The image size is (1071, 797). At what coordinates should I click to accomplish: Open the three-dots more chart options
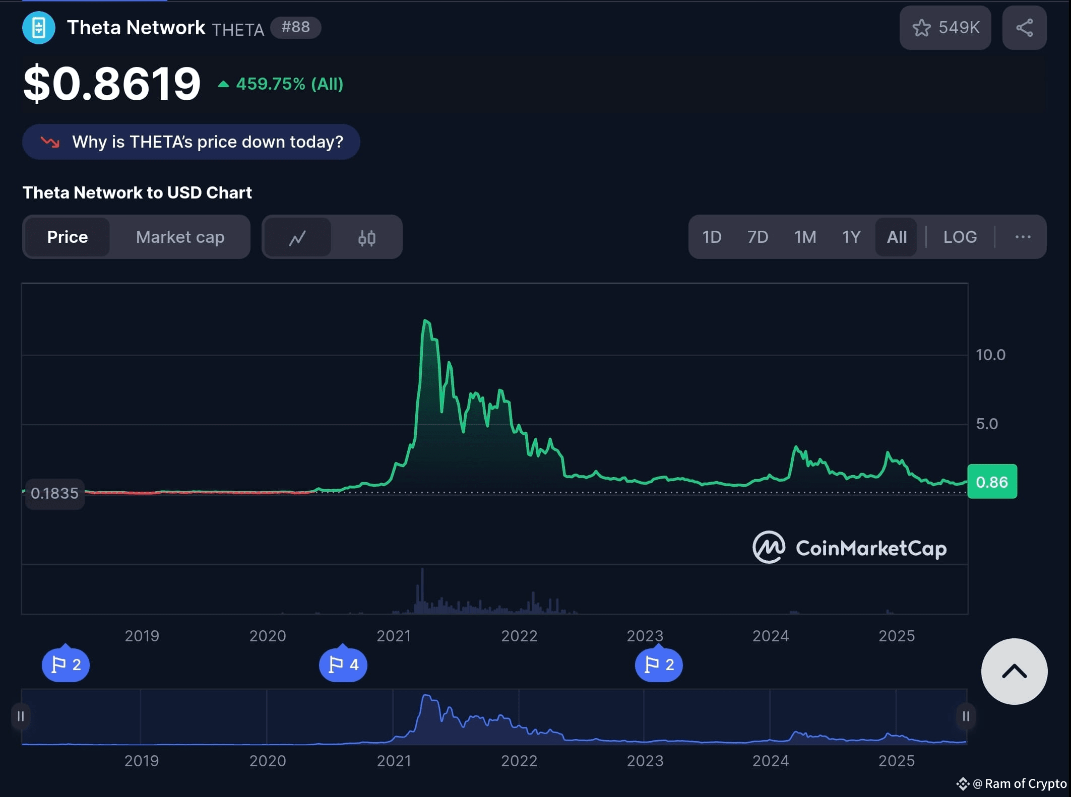click(x=1023, y=237)
